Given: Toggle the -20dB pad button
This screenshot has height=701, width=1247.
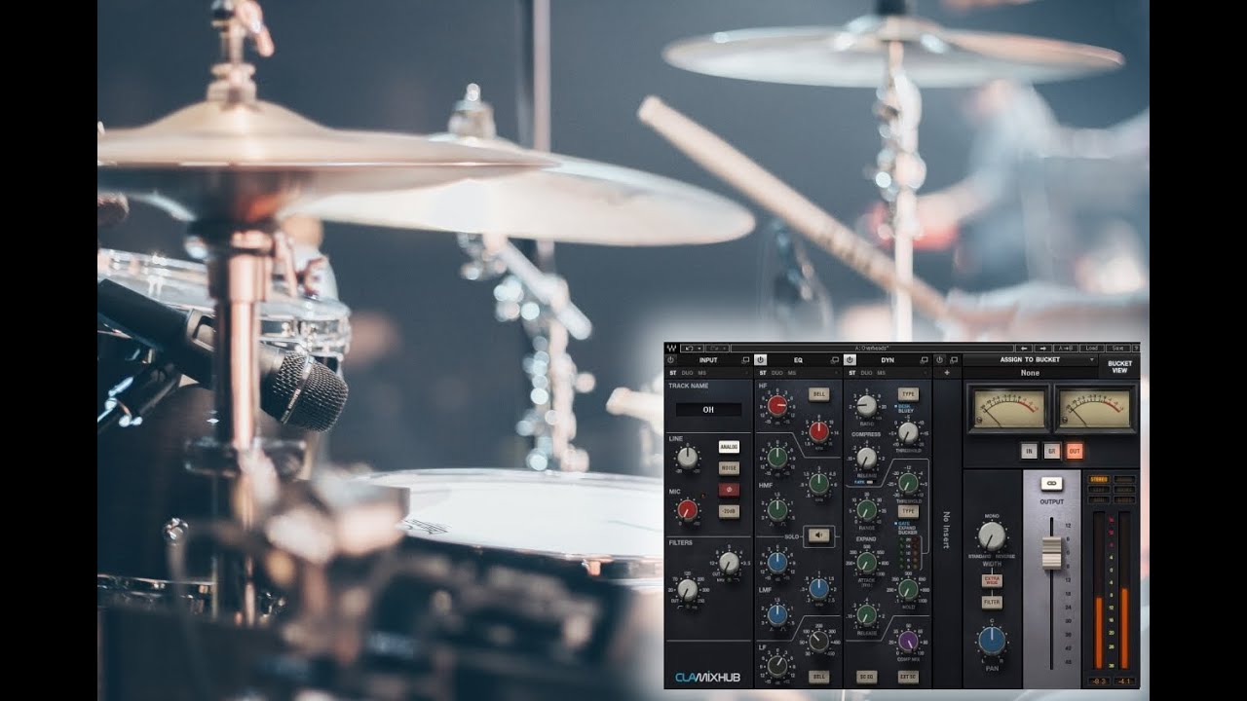Looking at the screenshot, I should 729,511.
